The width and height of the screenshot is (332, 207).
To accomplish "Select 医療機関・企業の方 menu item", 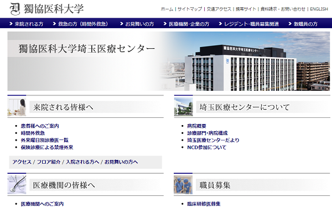I will point(186,24).
